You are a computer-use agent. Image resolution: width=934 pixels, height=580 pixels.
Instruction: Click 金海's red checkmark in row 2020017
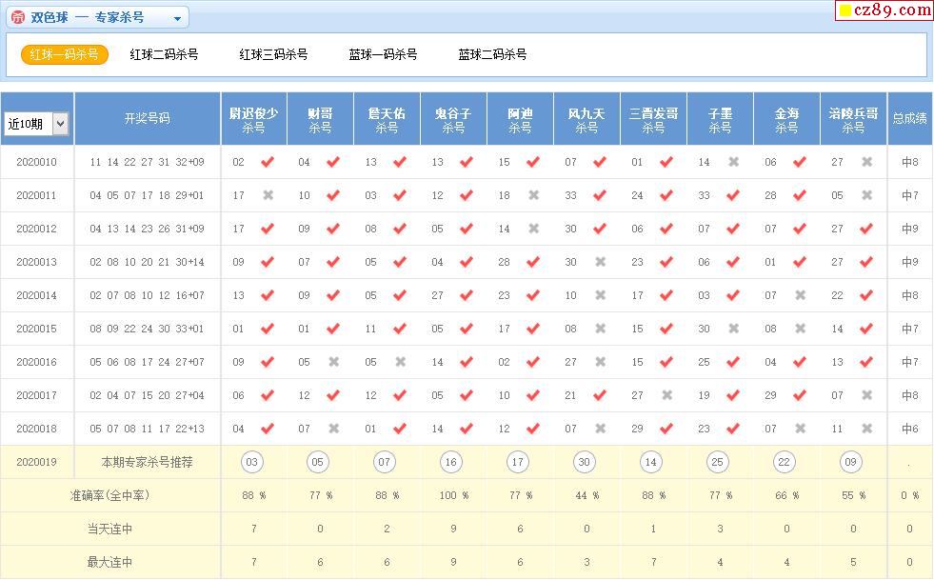tap(801, 395)
